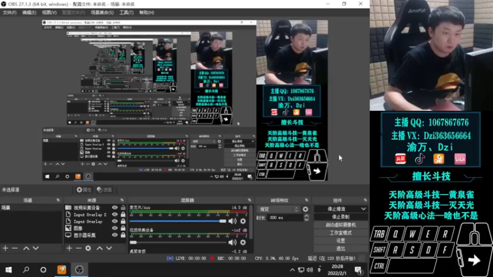Show hidden system tray icons
This screenshot has width=493, height=277.
pyautogui.click(x=292, y=270)
